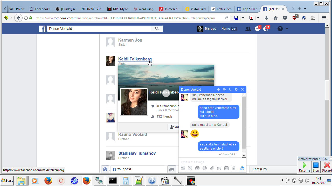Switch to the Viktor Siilats tab
332x186 pixels.
click(x=196, y=9)
